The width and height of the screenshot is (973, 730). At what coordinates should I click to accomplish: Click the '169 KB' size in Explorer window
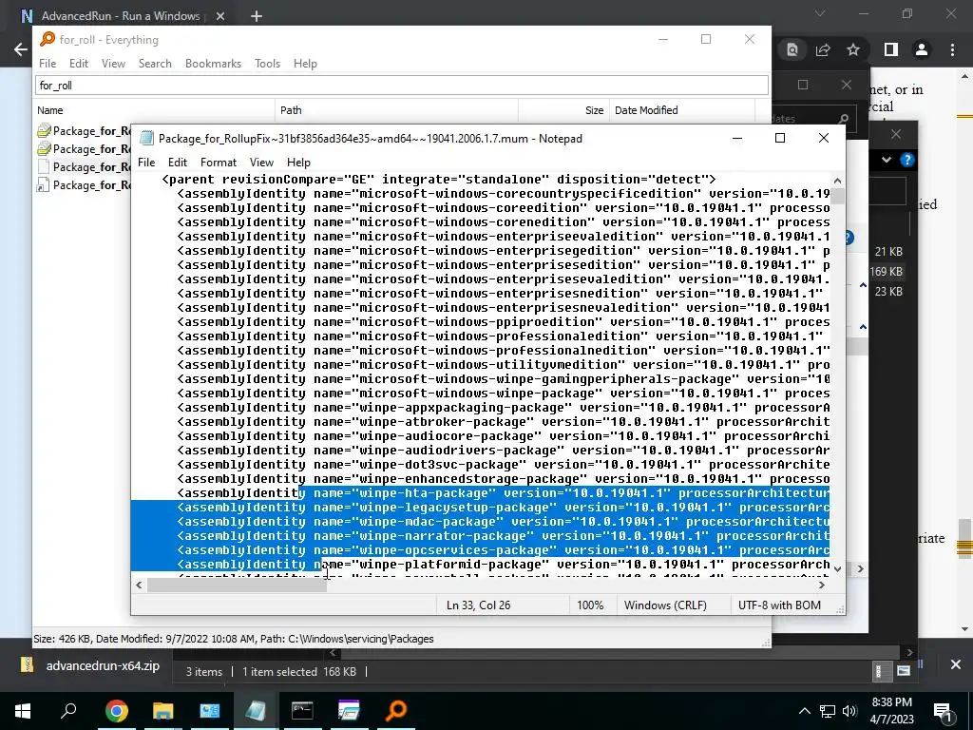pos(887,271)
